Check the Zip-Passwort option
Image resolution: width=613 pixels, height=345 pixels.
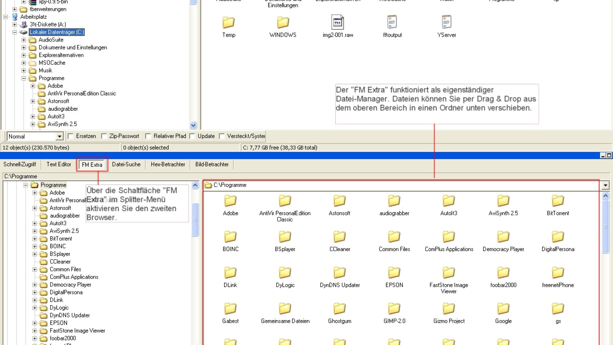[104, 136]
